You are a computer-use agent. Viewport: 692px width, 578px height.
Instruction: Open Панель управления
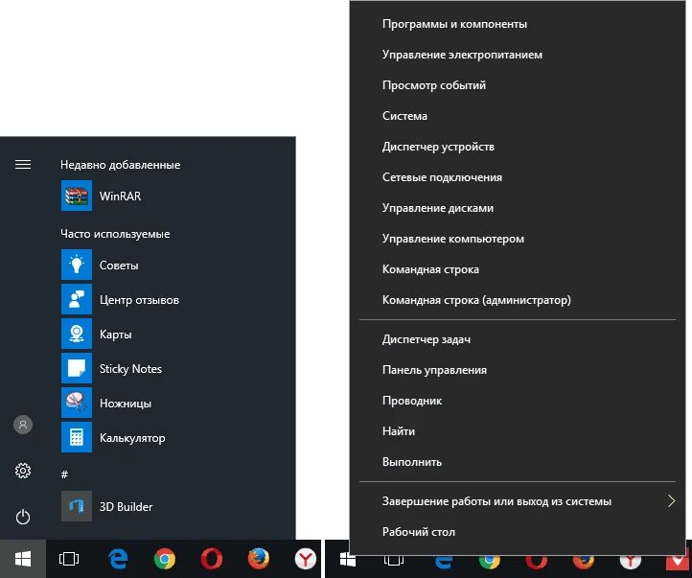518,370
